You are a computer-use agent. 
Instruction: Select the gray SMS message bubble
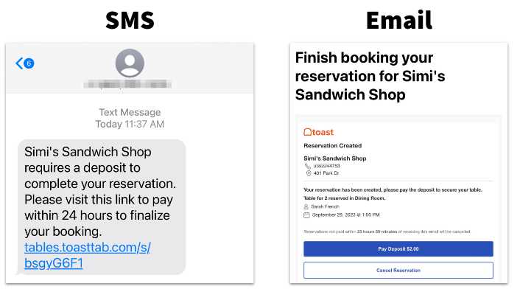[102, 207]
